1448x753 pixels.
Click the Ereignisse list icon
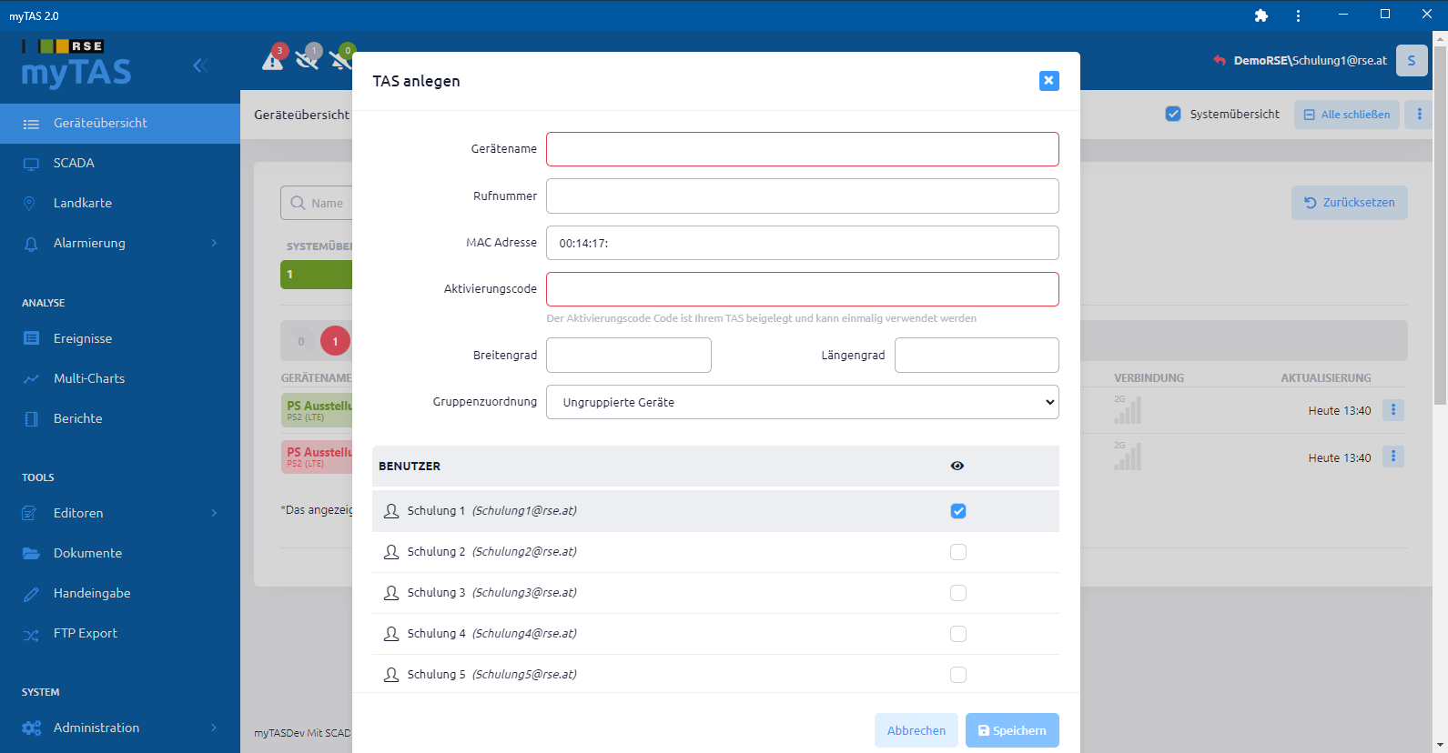pyautogui.click(x=31, y=338)
